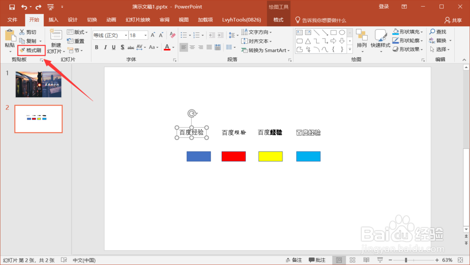Open the LvyhTools(0826) tab
This screenshot has width=470, height=265.
[x=242, y=20]
